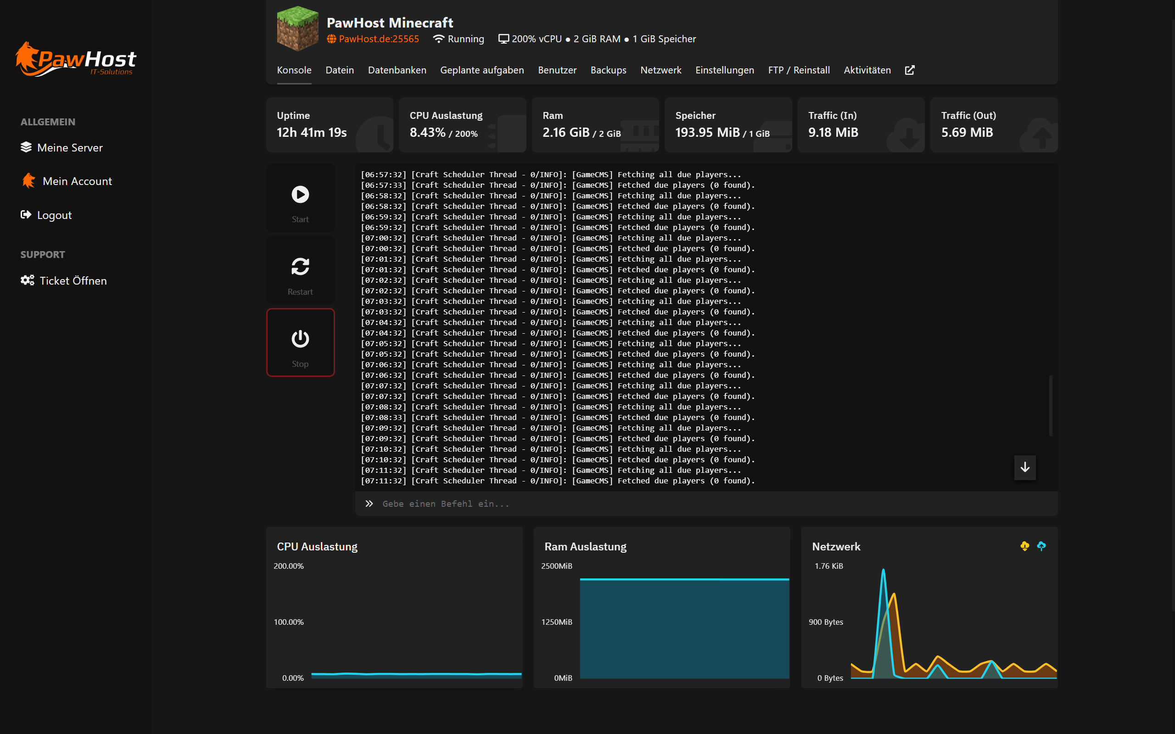Click the 200.00% CPU axis label
Screen dimensions: 1175x734
click(x=289, y=566)
